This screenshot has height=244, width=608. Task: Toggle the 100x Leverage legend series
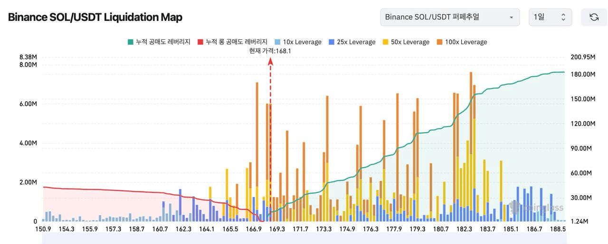point(461,42)
